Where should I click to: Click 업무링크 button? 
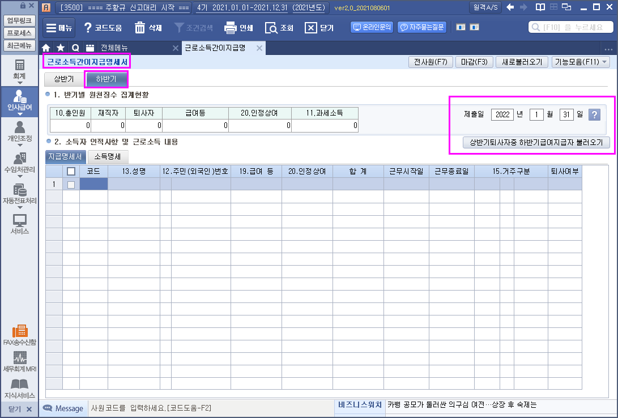tap(19, 20)
